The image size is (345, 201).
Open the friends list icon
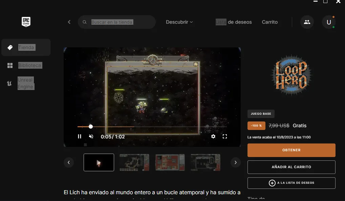coord(307,22)
